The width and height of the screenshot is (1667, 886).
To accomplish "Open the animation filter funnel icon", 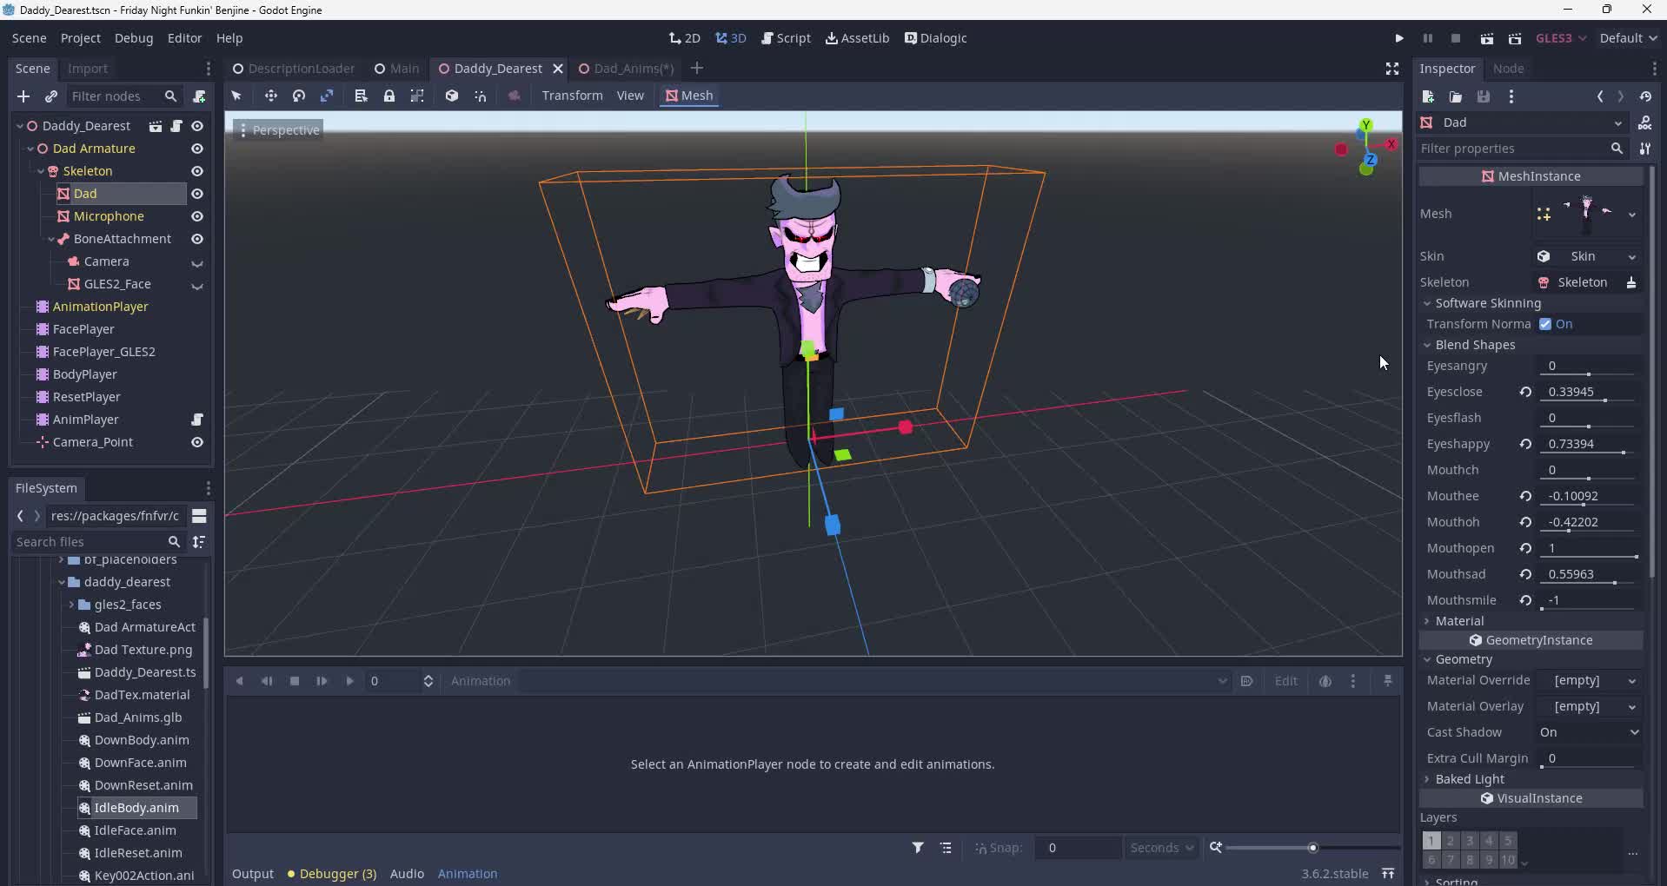I will click(918, 848).
